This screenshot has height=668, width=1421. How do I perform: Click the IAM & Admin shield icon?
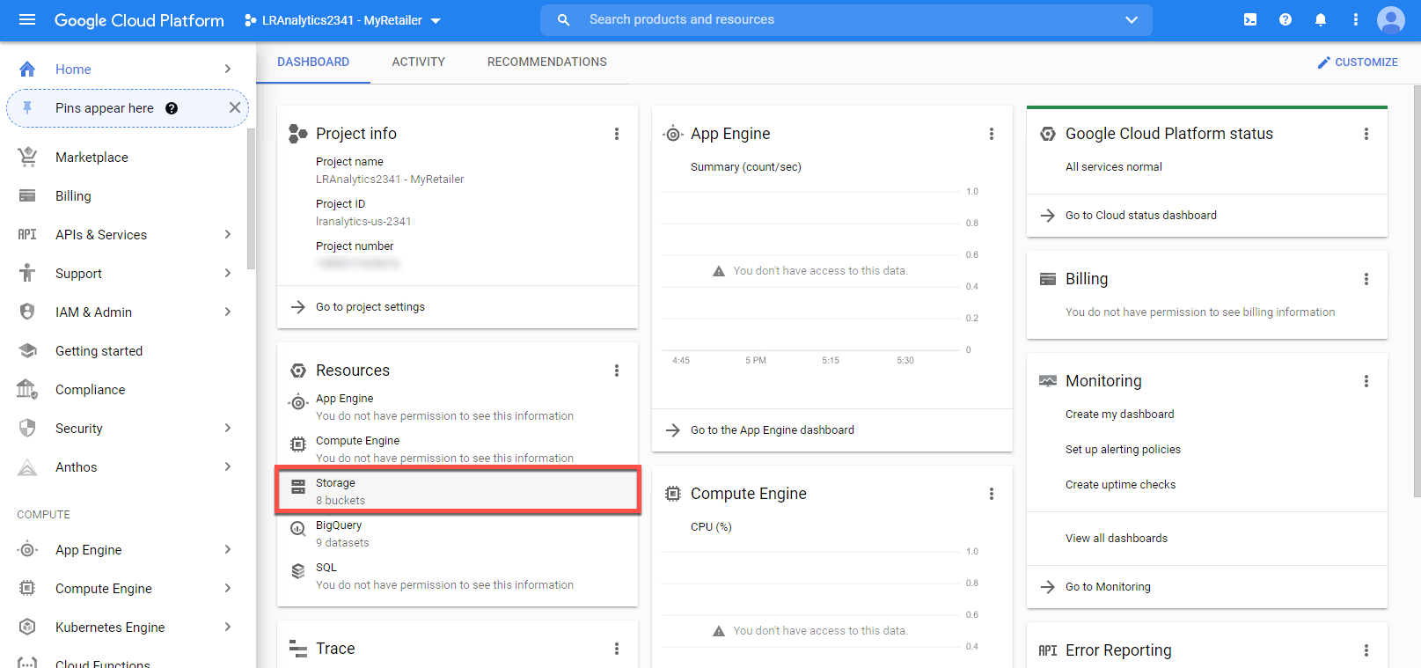[x=27, y=312]
